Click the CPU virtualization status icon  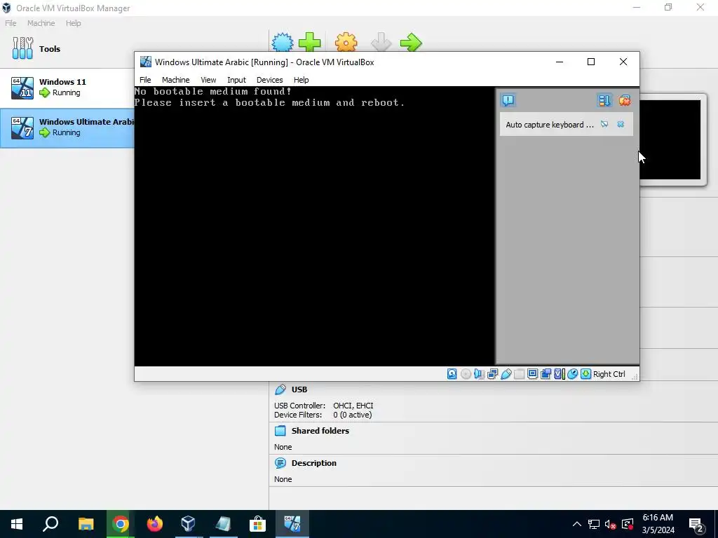click(559, 374)
